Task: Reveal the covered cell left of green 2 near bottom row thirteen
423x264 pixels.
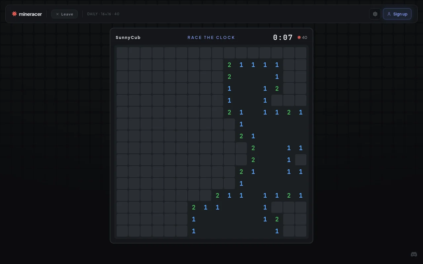Action: click(x=206, y=195)
